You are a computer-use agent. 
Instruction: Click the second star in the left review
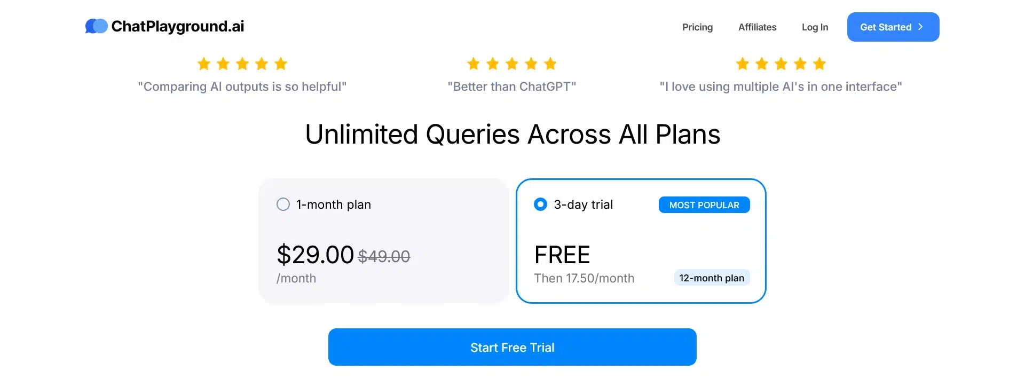tap(223, 64)
